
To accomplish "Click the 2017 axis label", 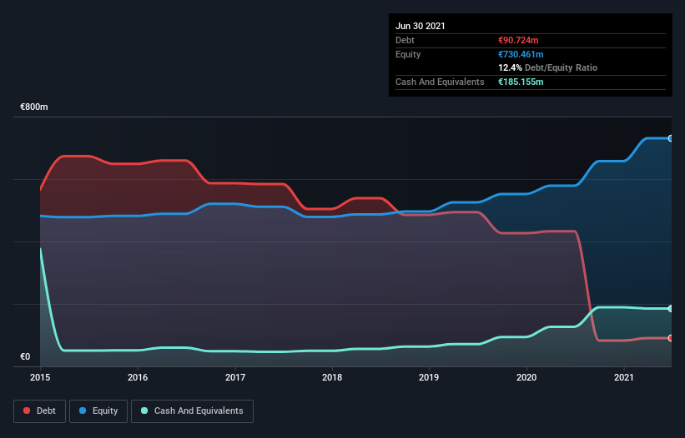I will point(235,377).
